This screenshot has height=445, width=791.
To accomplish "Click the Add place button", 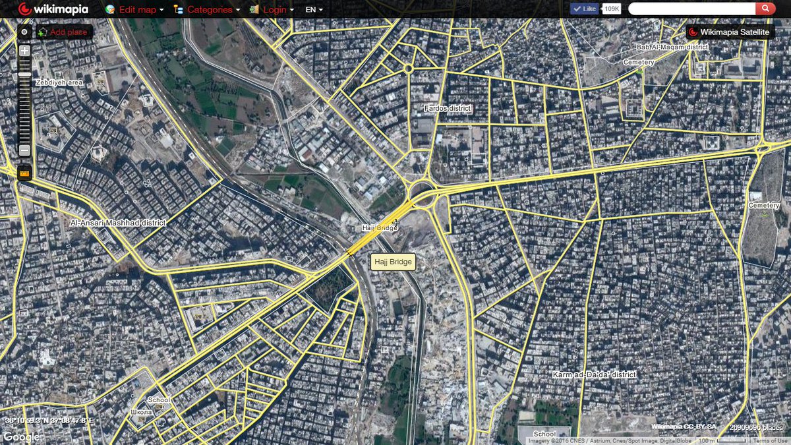I will [x=63, y=32].
